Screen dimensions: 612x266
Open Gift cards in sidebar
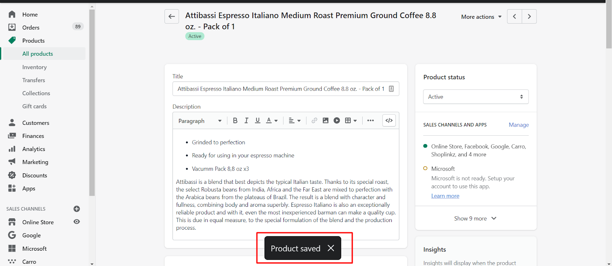click(x=34, y=106)
